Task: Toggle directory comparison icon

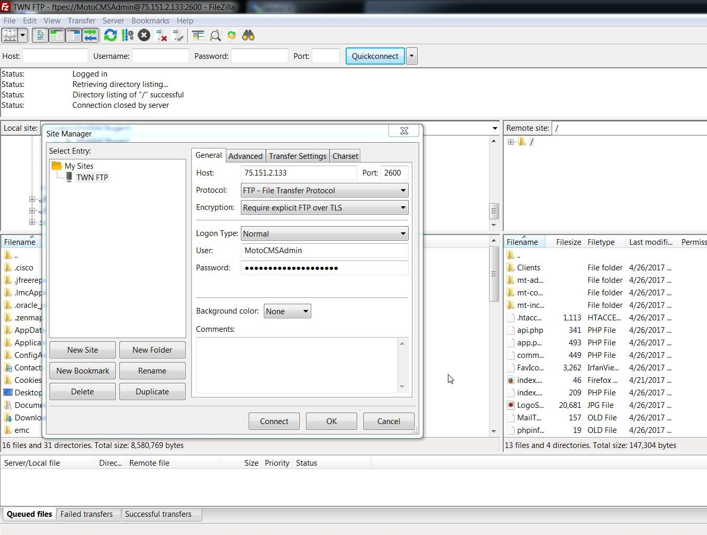Action: point(215,35)
